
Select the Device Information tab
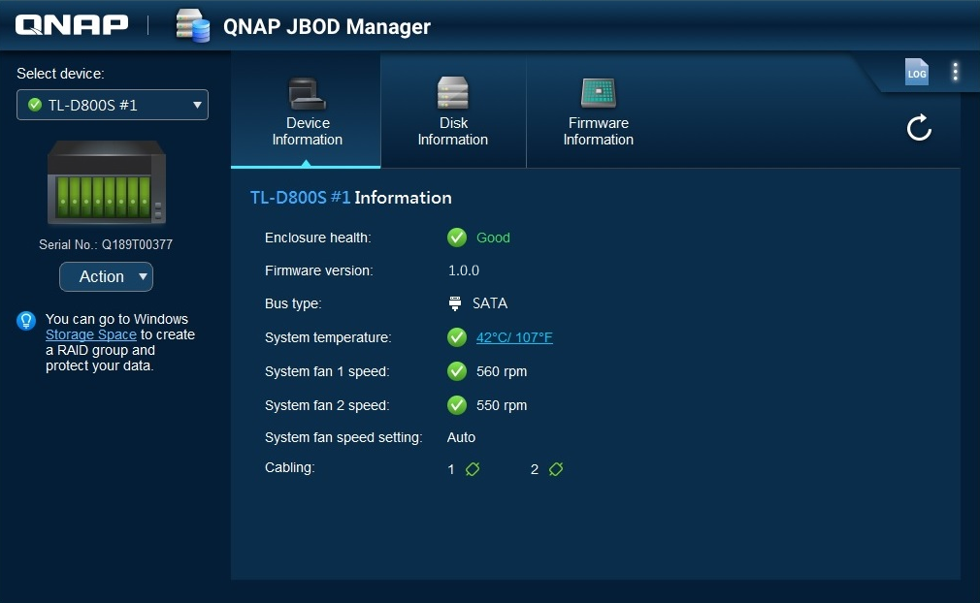307,112
